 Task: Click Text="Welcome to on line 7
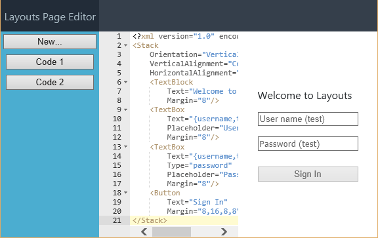point(202,91)
